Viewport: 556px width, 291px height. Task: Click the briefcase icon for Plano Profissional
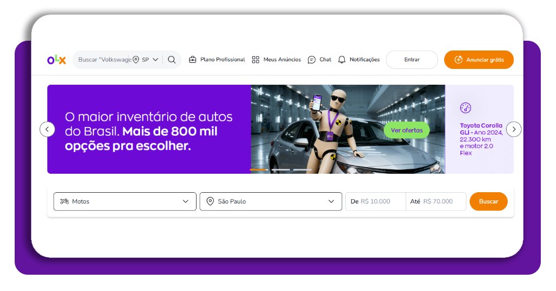point(193,60)
